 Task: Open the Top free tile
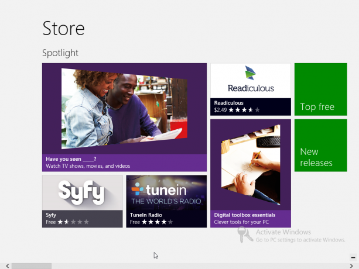[x=321, y=89]
